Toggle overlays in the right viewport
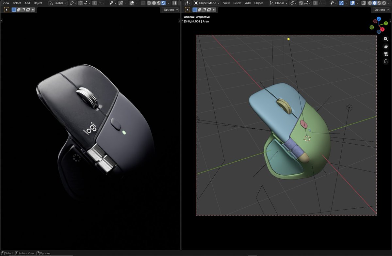Screen dimensions: 392x256 (x=352, y=3)
